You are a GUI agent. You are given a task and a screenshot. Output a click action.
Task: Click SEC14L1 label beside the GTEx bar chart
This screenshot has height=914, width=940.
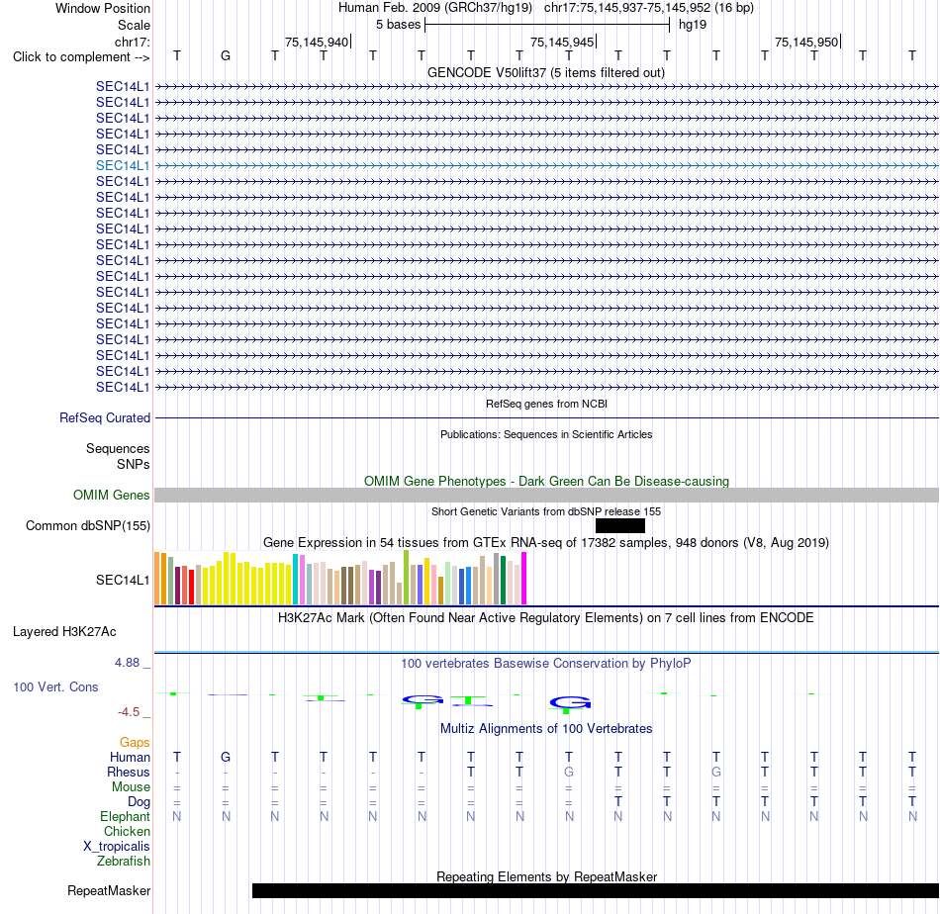[123, 580]
